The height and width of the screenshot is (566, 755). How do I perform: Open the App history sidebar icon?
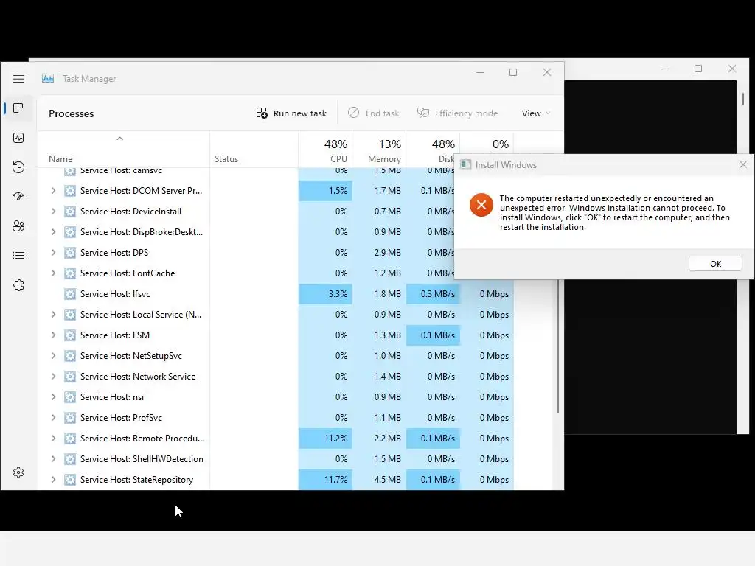coord(18,167)
